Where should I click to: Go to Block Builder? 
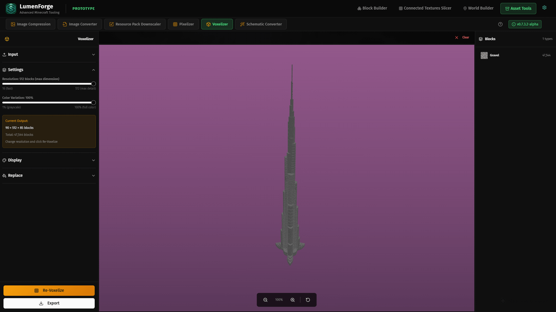click(372, 8)
